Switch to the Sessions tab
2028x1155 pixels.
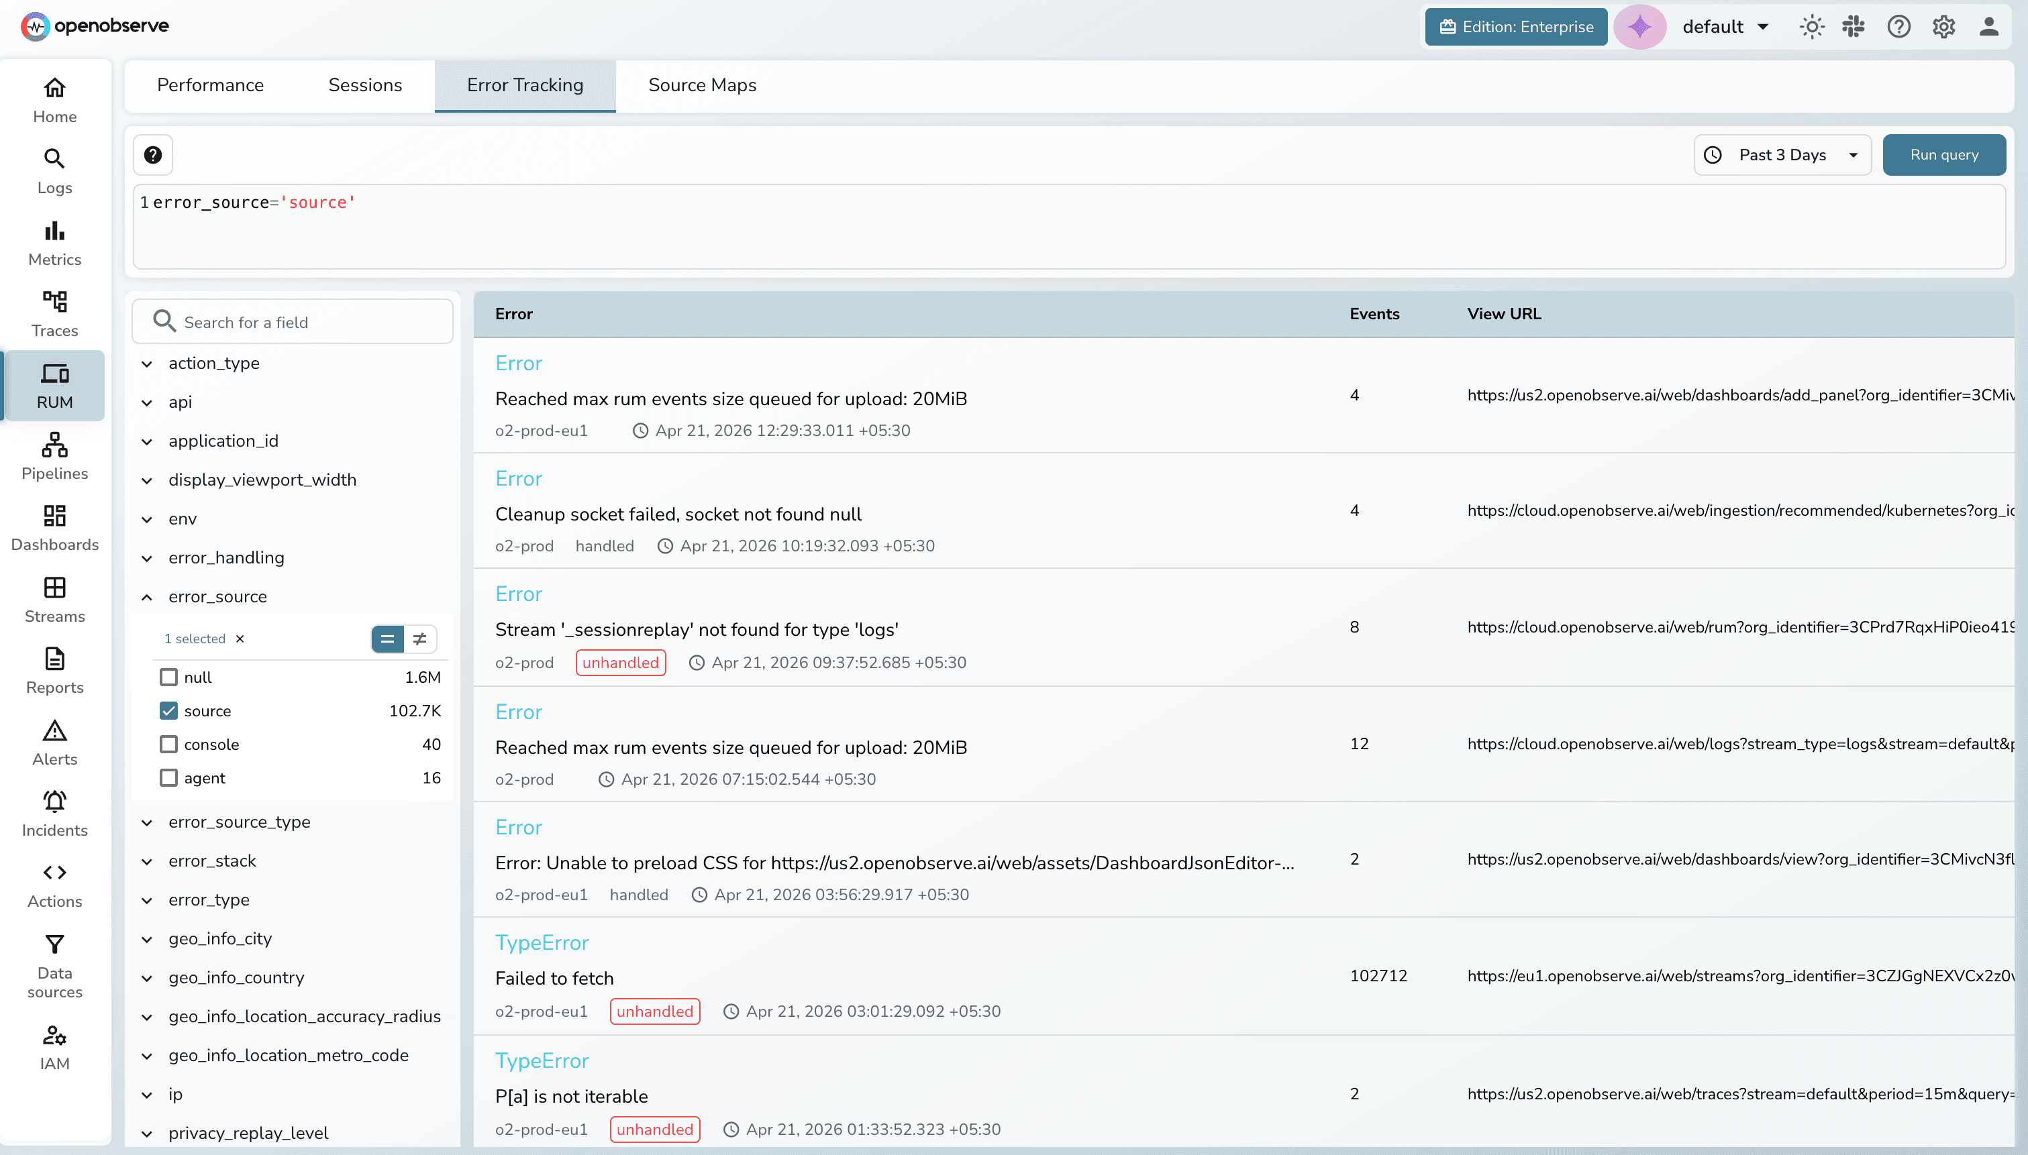[365, 85]
